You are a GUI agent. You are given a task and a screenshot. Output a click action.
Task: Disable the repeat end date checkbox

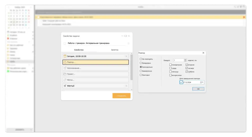tap(181, 82)
